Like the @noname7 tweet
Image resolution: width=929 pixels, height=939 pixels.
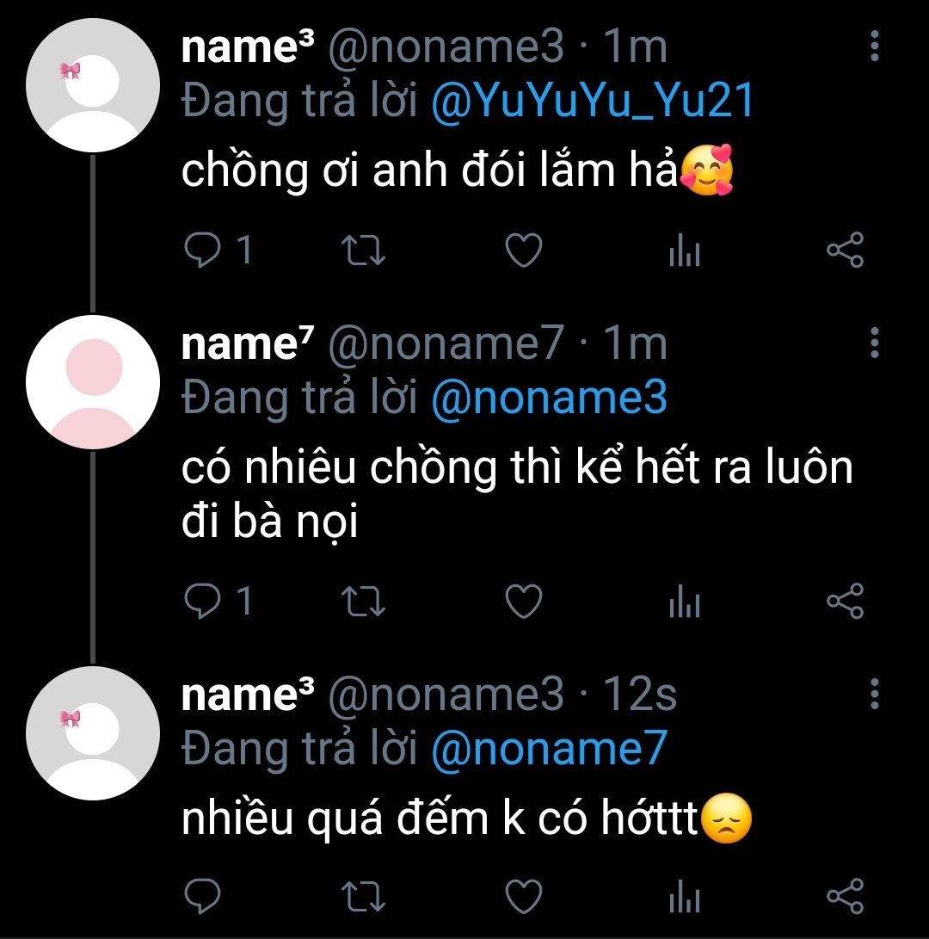[522, 601]
